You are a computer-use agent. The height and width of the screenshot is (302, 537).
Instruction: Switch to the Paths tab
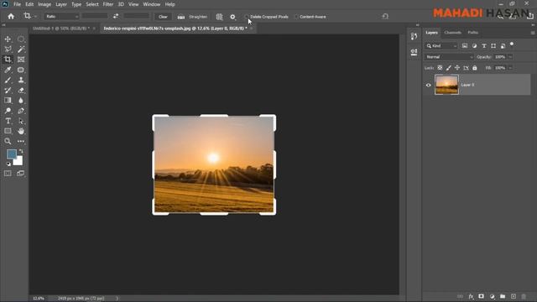473,33
